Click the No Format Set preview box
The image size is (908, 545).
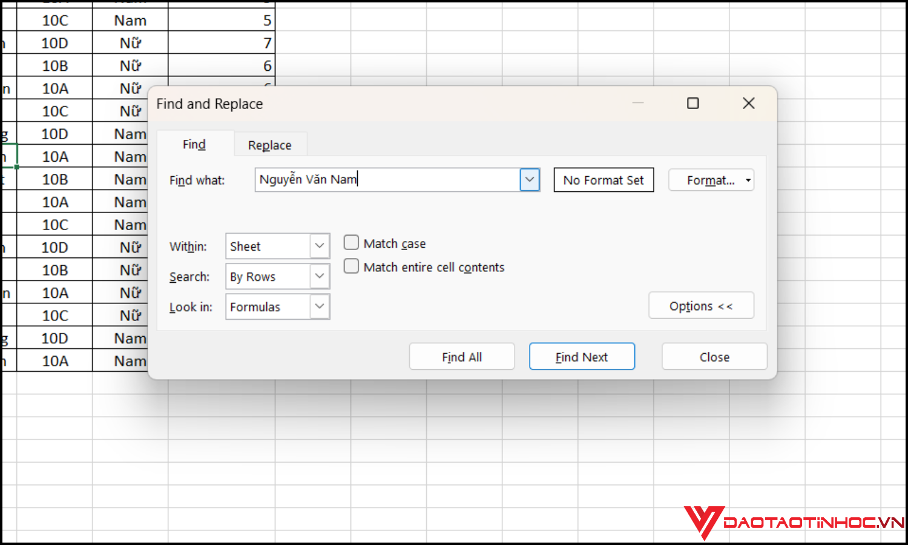[x=604, y=180]
